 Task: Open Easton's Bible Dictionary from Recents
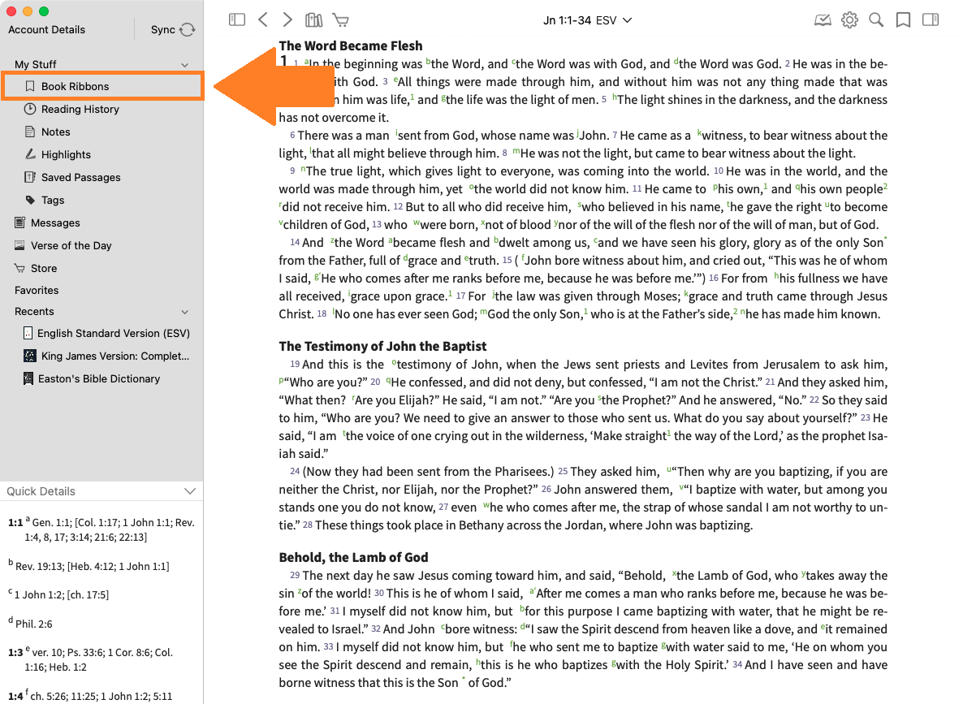click(x=98, y=378)
